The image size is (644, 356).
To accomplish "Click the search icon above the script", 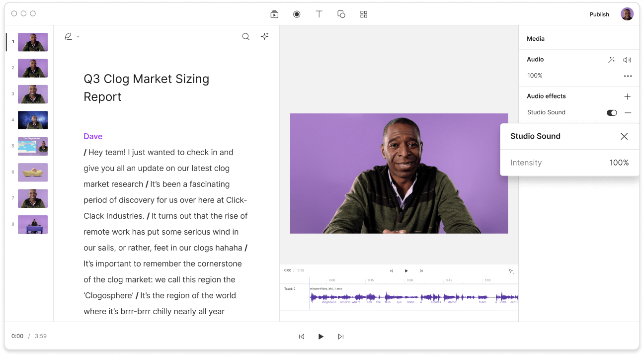I will [245, 36].
